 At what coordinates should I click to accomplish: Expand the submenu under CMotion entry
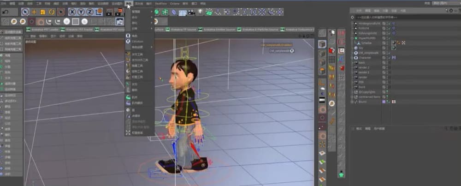tap(140, 47)
